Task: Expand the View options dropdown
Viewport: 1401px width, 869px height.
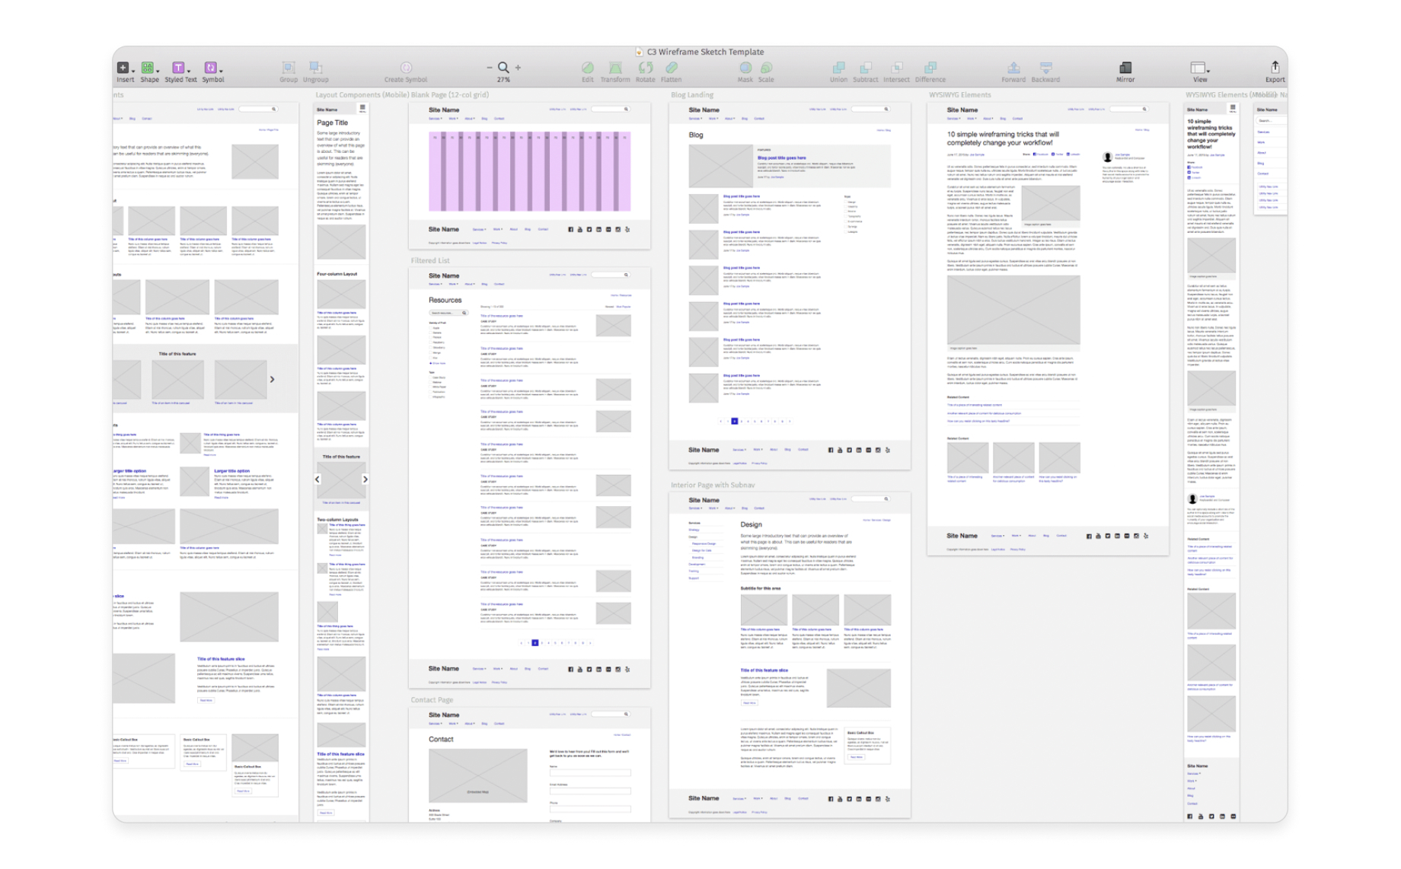Action: click(x=1200, y=69)
